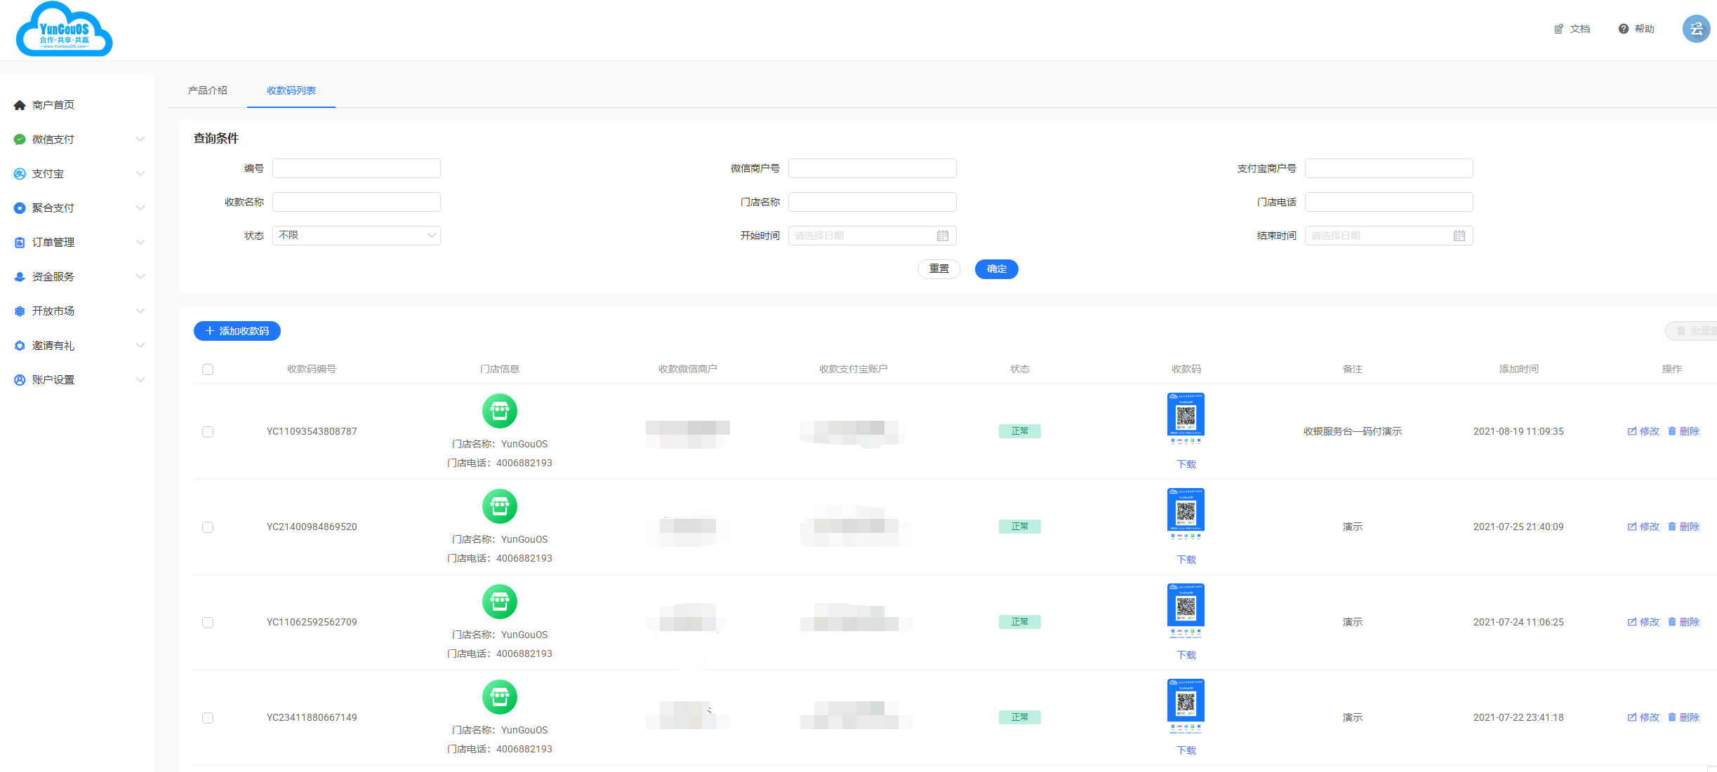Focus the 门店名称 input field
The width and height of the screenshot is (1717, 772).
873,202
